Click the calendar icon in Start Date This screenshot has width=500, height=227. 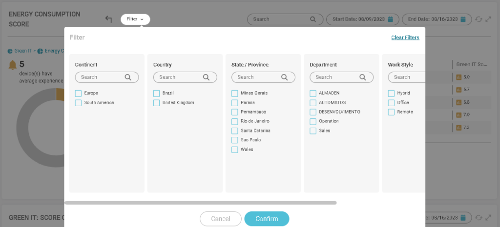(391, 19)
